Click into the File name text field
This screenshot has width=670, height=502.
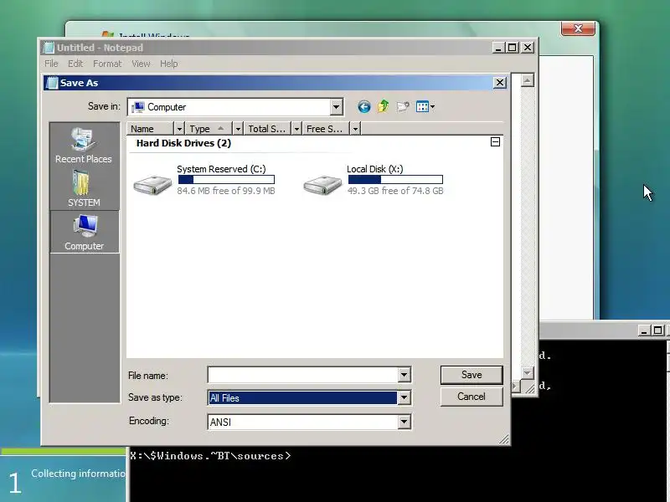coord(303,375)
